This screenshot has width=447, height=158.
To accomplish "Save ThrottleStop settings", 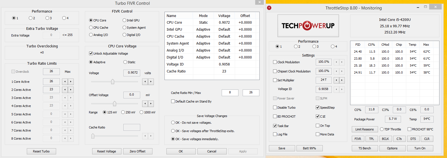I will (282, 148).
